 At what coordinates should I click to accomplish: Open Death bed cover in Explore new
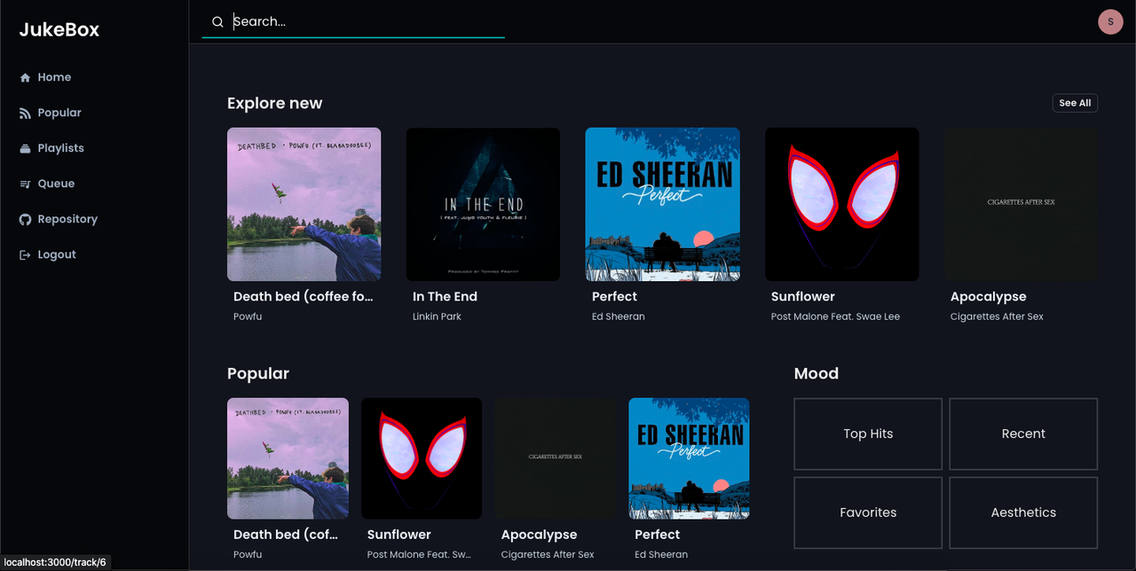[304, 204]
